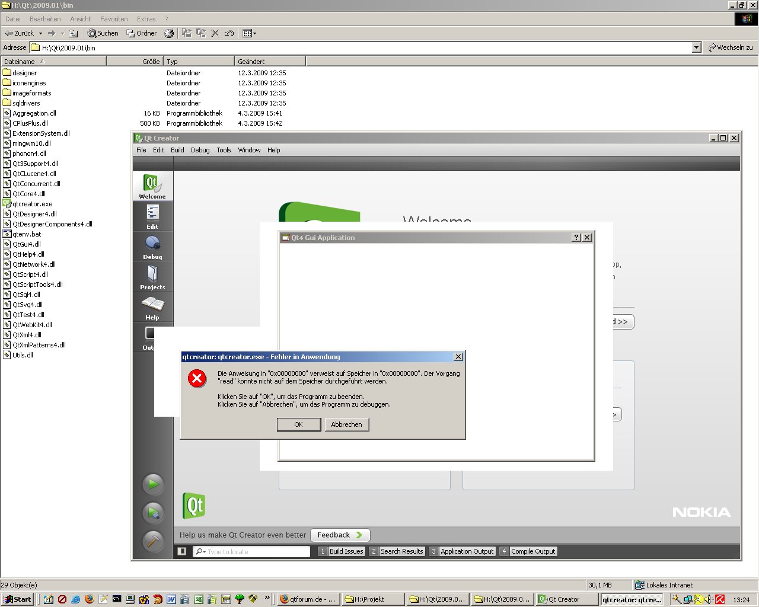The width and height of the screenshot is (759, 607).
Task: Click Abbrechen to debug program
Action: [346, 424]
